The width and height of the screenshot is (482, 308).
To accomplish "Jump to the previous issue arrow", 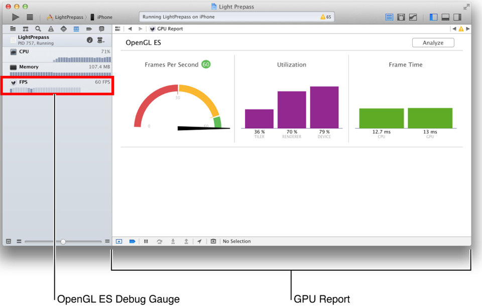I will [x=454, y=29].
